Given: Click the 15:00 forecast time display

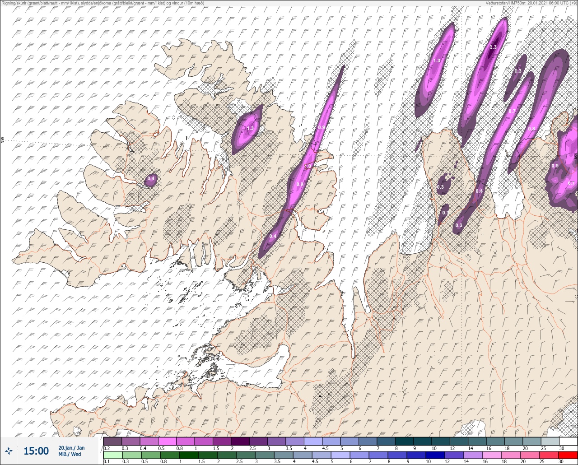Looking at the screenshot, I should 36,451.
